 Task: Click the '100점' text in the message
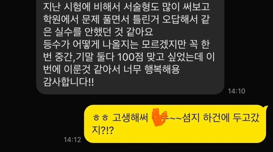(x=130, y=57)
